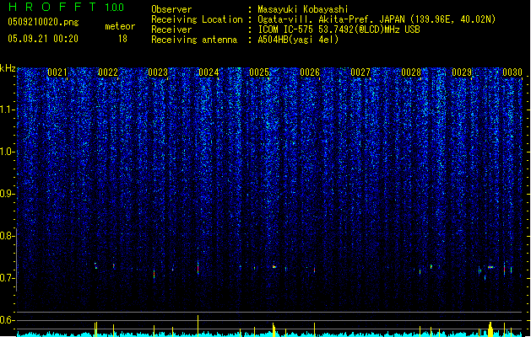Click the red meteor echo below 0024

[198, 268]
